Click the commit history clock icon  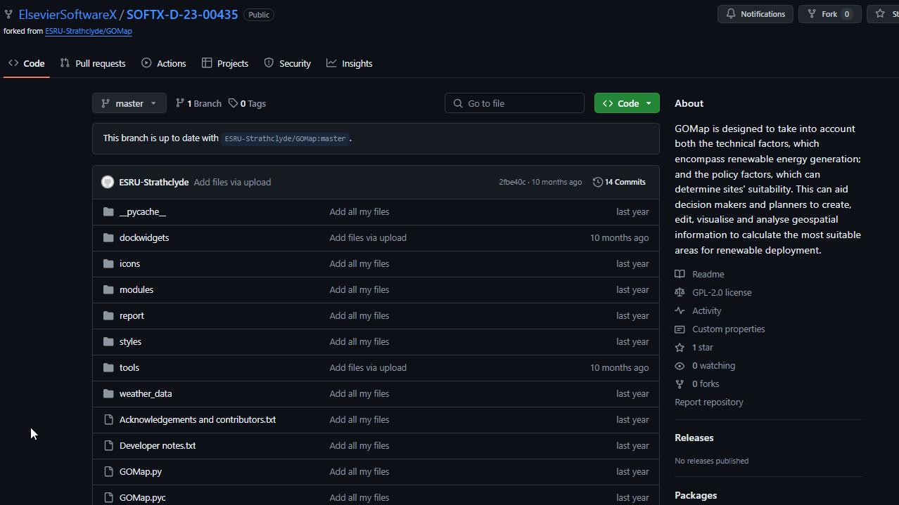coord(598,182)
